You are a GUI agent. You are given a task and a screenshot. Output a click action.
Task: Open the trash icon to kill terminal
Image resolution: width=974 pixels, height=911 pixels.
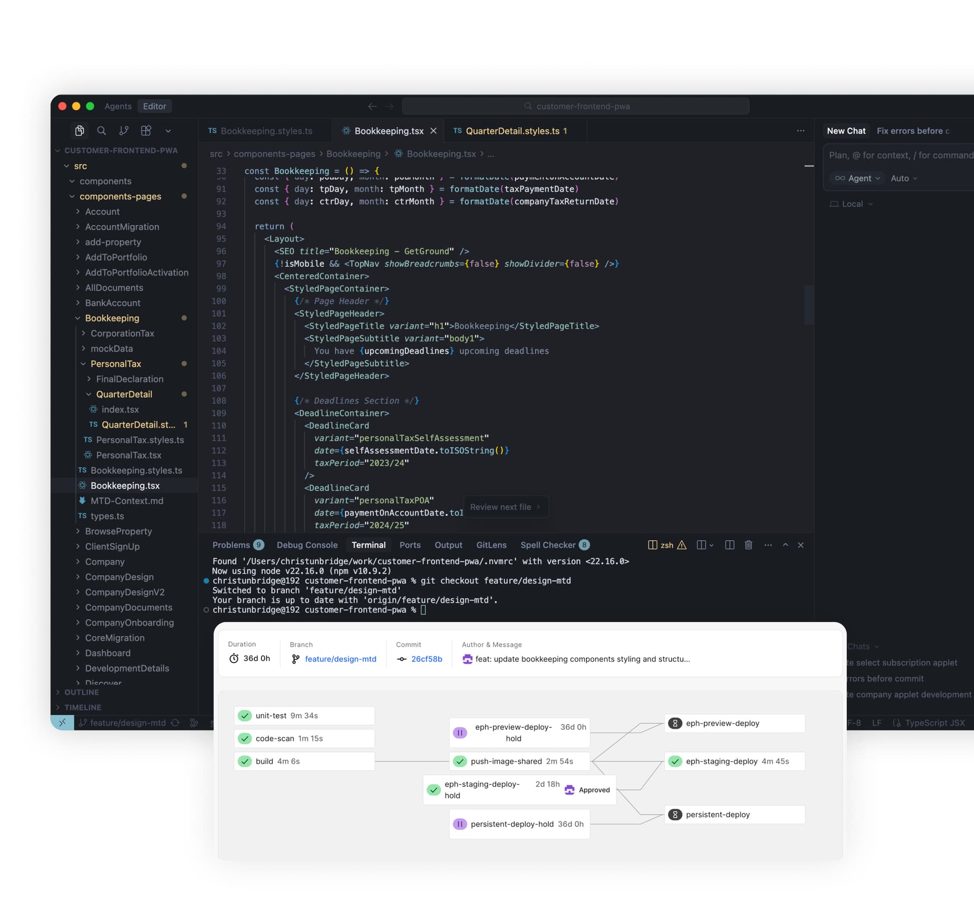[x=749, y=545]
